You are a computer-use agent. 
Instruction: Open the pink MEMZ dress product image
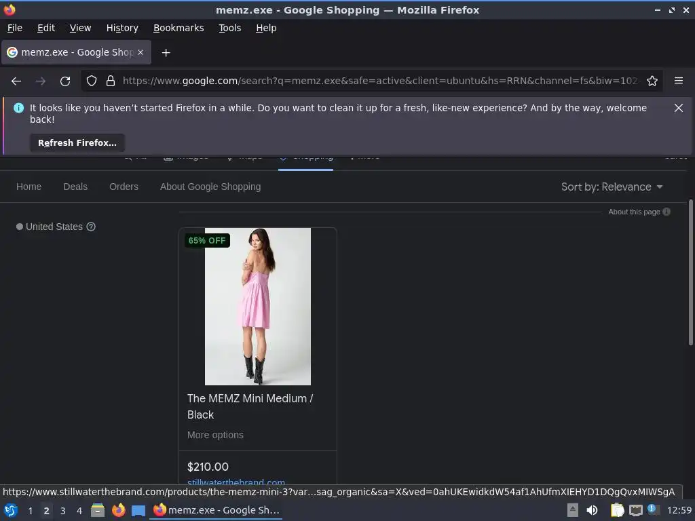tap(257, 306)
